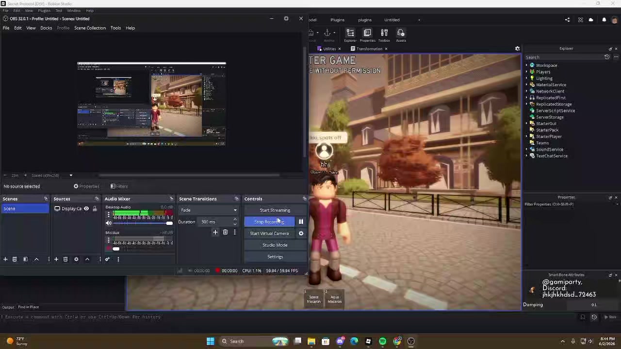Click the Windows Start button
The height and width of the screenshot is (349, 621).
(x=210, y=341)
